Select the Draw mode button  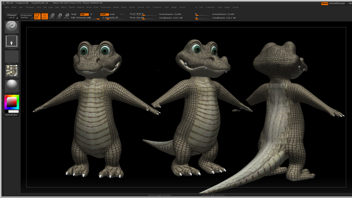(x=44, y=16)
